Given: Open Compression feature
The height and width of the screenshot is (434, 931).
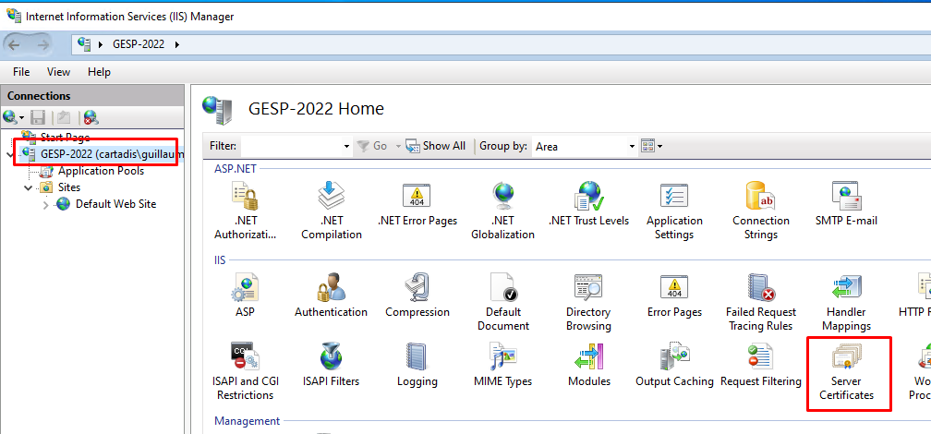Looking at the screenshot, I should click(417, 295).
